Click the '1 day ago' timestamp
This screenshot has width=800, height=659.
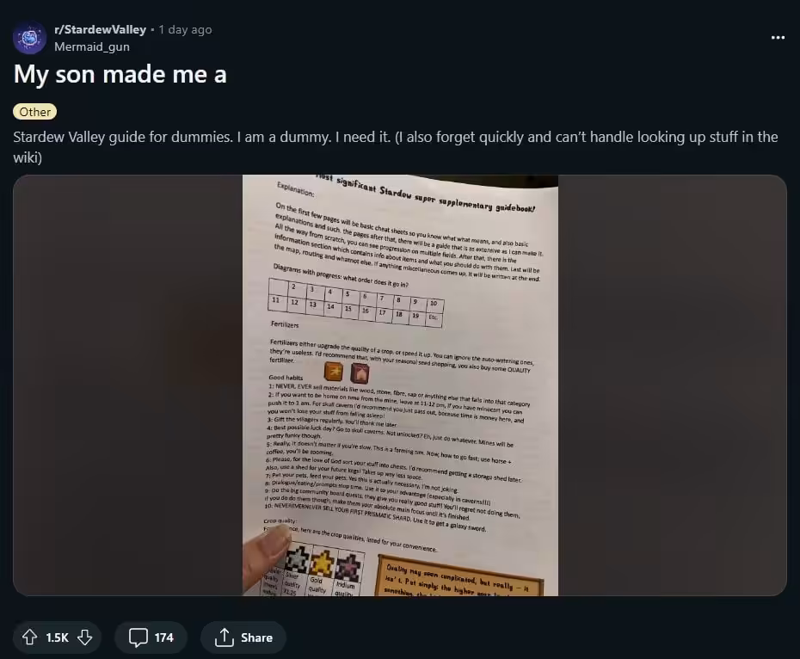coord(185,29)
